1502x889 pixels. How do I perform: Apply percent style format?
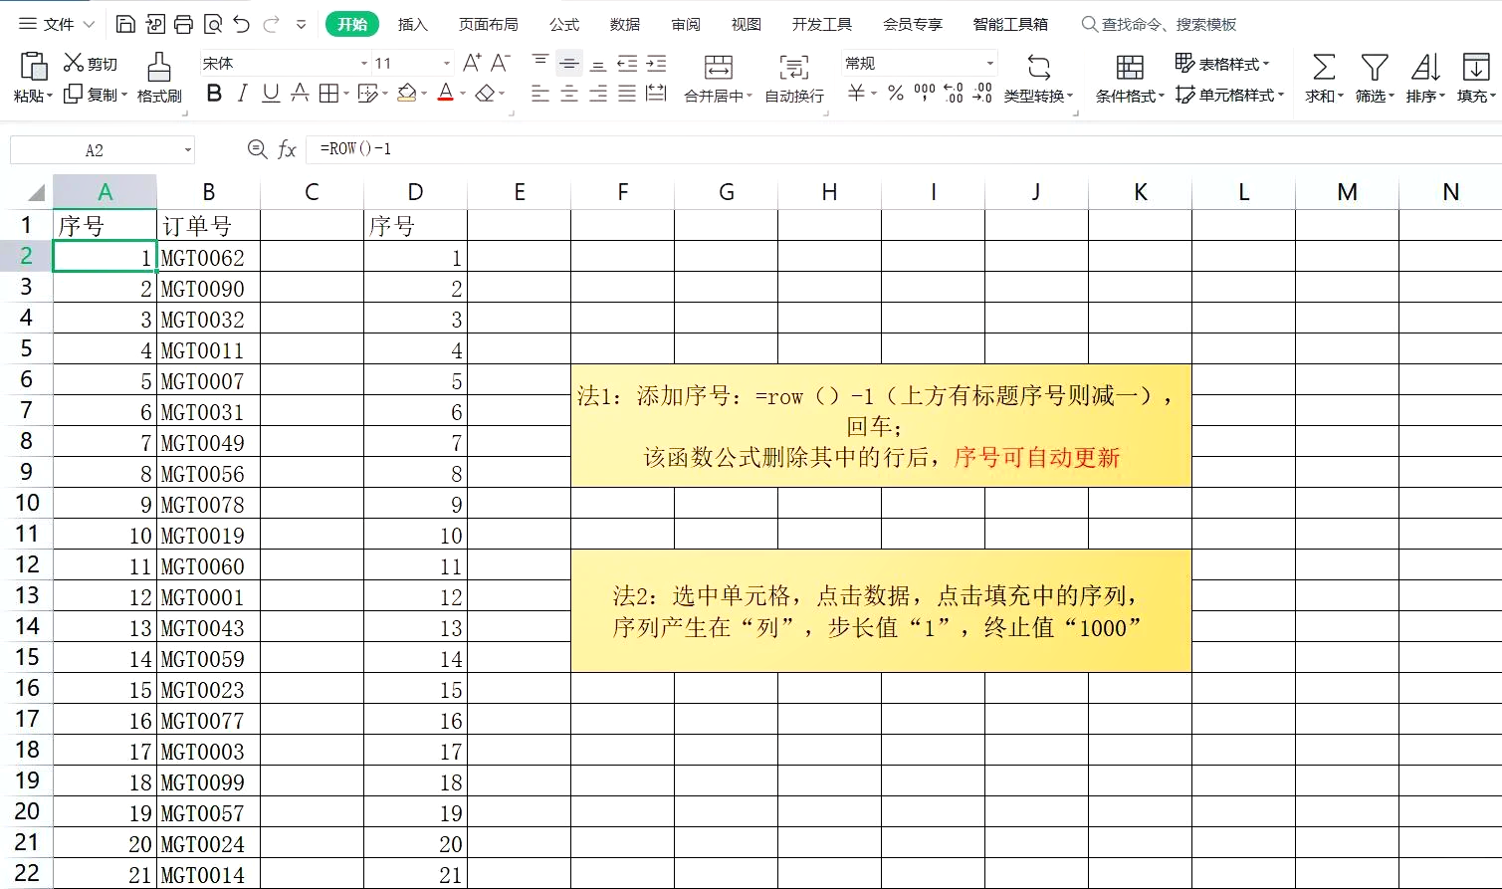coord(896,94)
